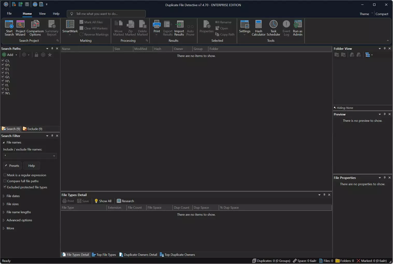Open the Settings tool

(245, 25)
